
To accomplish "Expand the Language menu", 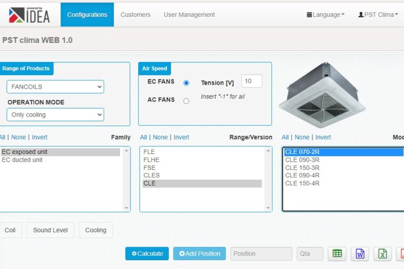I will point(326,15).
